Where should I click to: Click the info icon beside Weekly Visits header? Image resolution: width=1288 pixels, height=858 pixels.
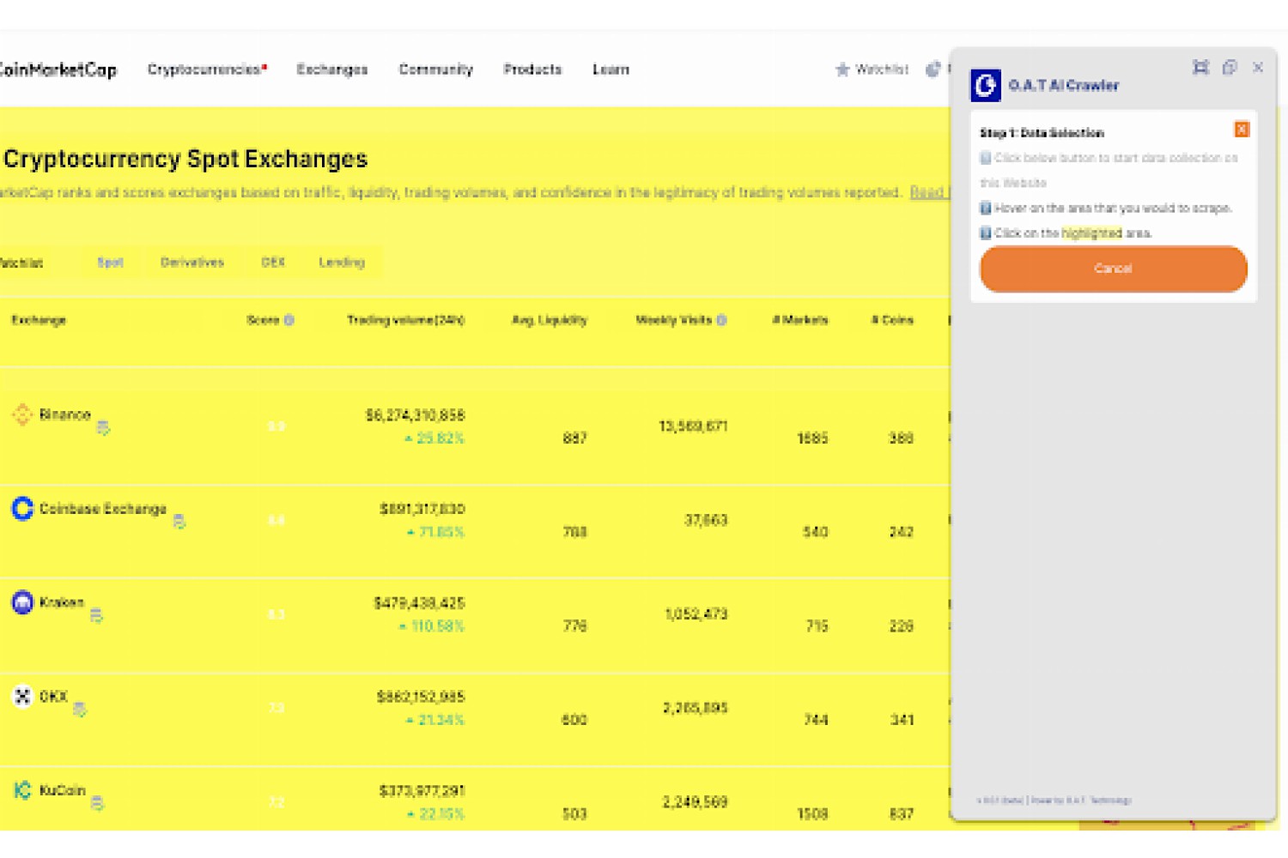coord(721,320)
